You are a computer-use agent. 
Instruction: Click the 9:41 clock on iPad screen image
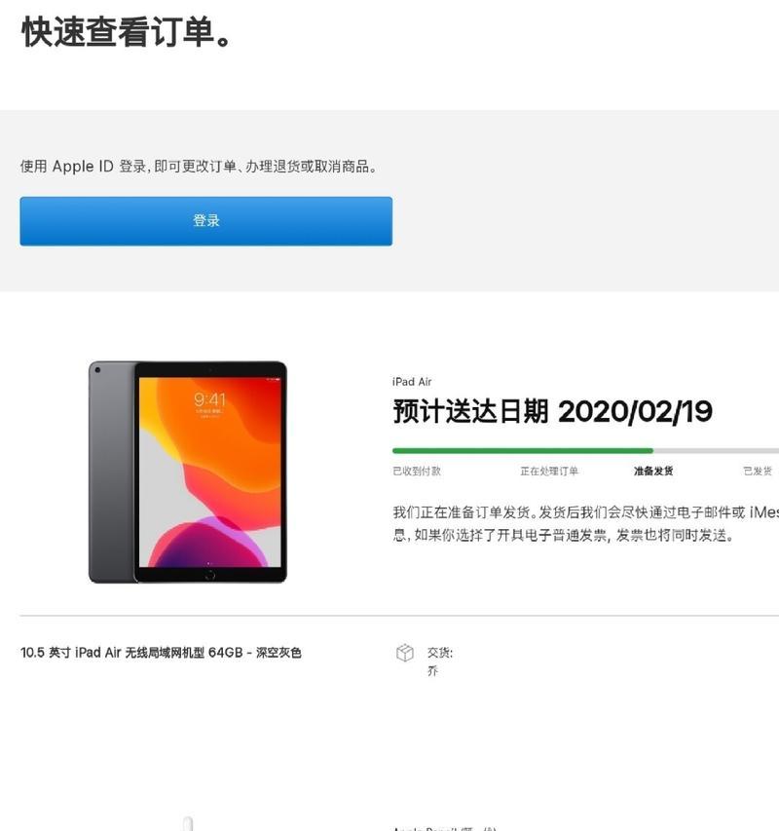click(x=209, y=399)
